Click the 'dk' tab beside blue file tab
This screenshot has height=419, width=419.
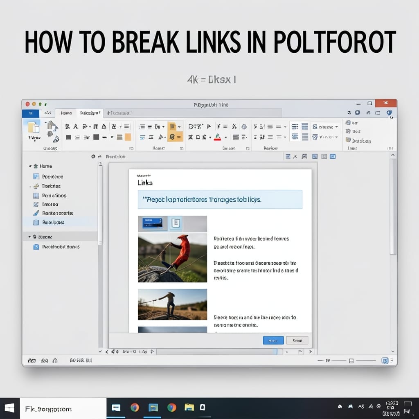click(x=48, y=113)
